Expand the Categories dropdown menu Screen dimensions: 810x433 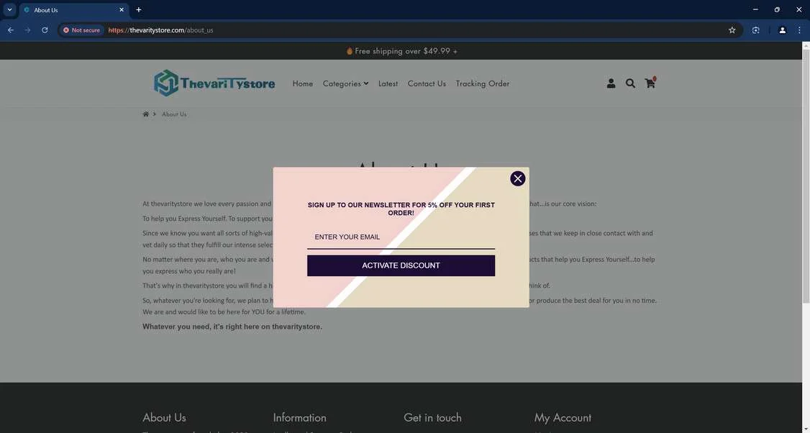[345, 83]
